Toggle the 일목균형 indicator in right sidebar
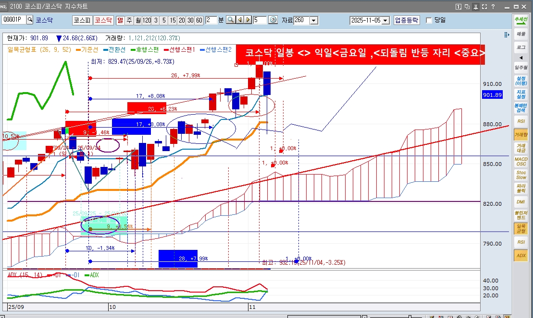Viewport: 533px width, 318px height. click(x=521, y=229)
